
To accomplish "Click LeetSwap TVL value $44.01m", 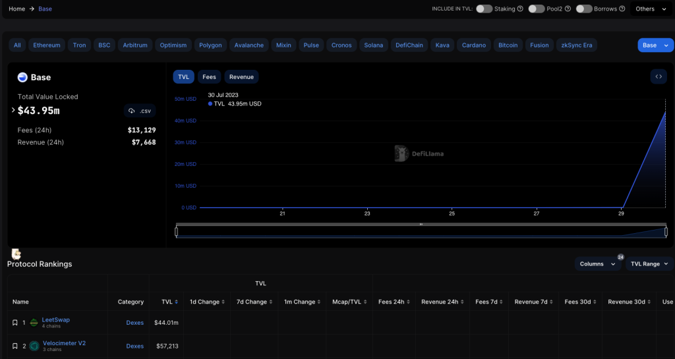I will click(x=166, y=323).
